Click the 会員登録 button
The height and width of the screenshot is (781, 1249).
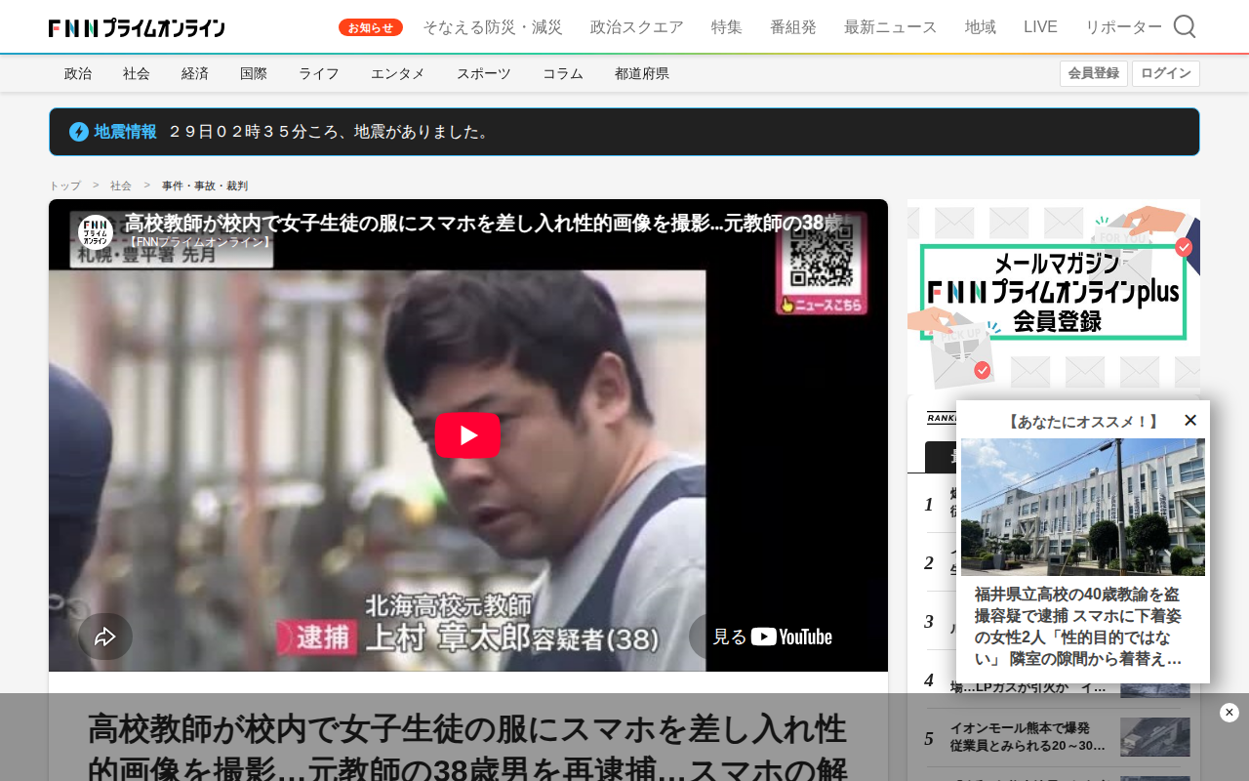(x=1094, y=73)
